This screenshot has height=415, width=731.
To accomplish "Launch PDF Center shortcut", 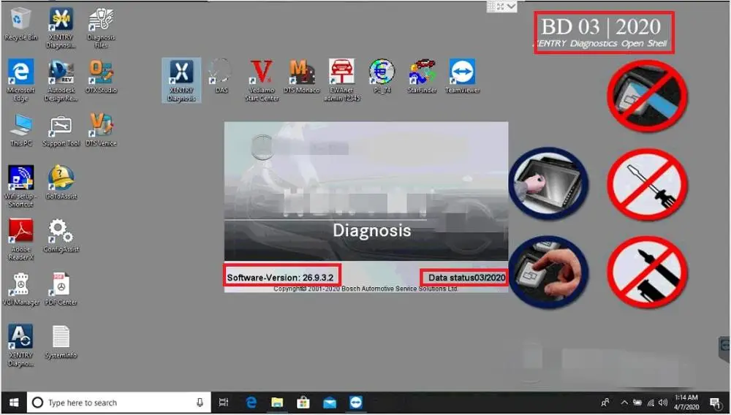I will click(x=61, y=289).
